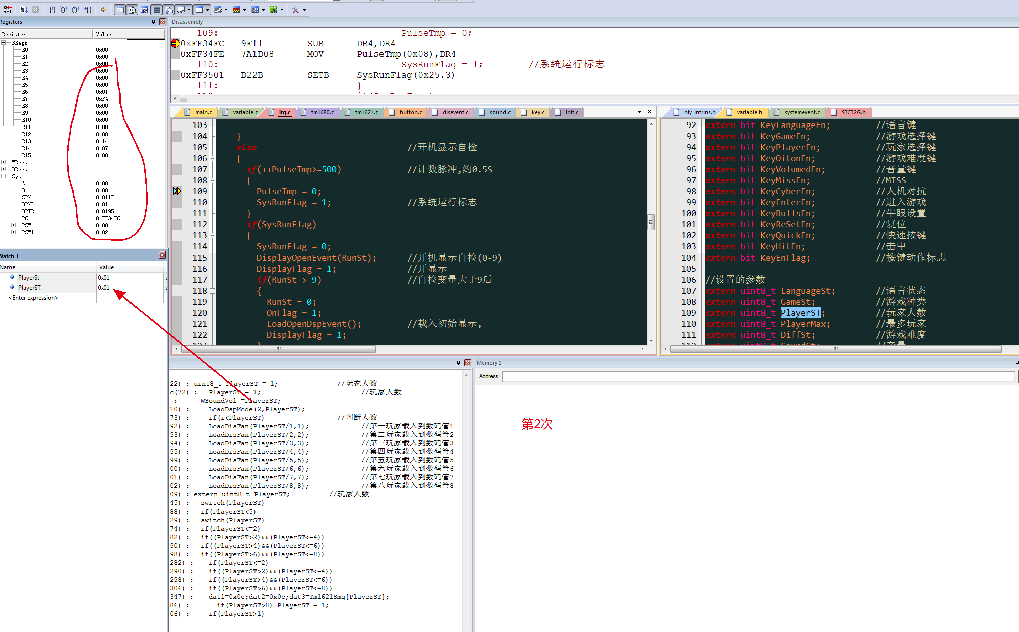The height and width of the screenshot is (632, 1019).
Task: Click the irq.c editor horizontal scrollbar
Action: pyautogui.click(x=279, y=349)
